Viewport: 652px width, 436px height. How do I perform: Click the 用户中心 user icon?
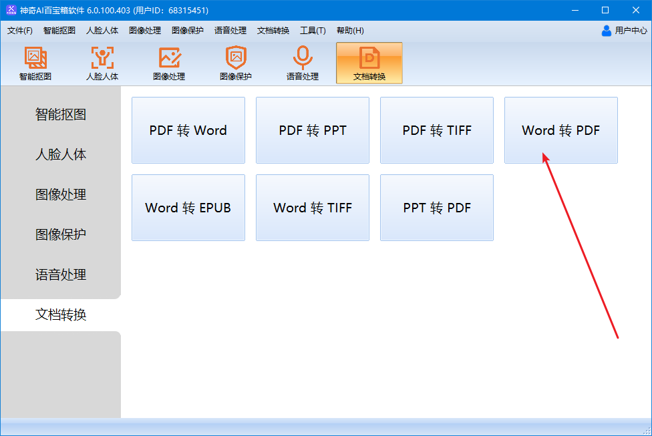coord(607,31)
